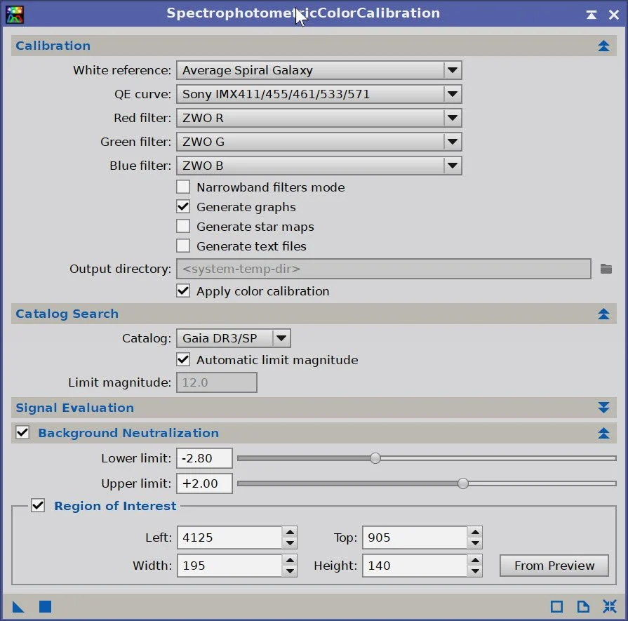This screenshot has height=621, width=628.
Task: Decrease the Top value with down arrow
Action: click(x=475, y=543)
